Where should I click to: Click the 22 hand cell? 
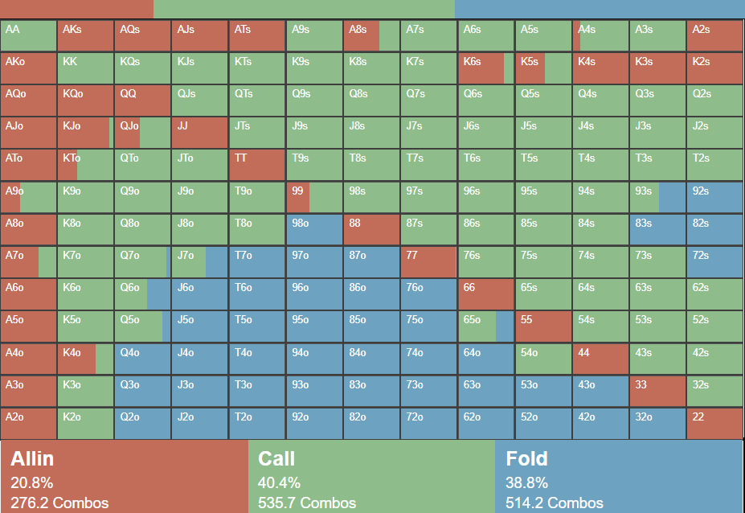[x=714, y=424]
